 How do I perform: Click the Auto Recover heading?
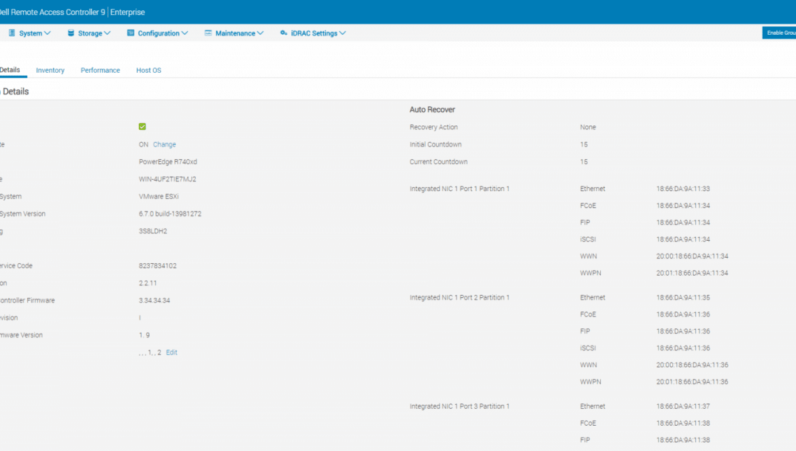click(x=433, y=110)
